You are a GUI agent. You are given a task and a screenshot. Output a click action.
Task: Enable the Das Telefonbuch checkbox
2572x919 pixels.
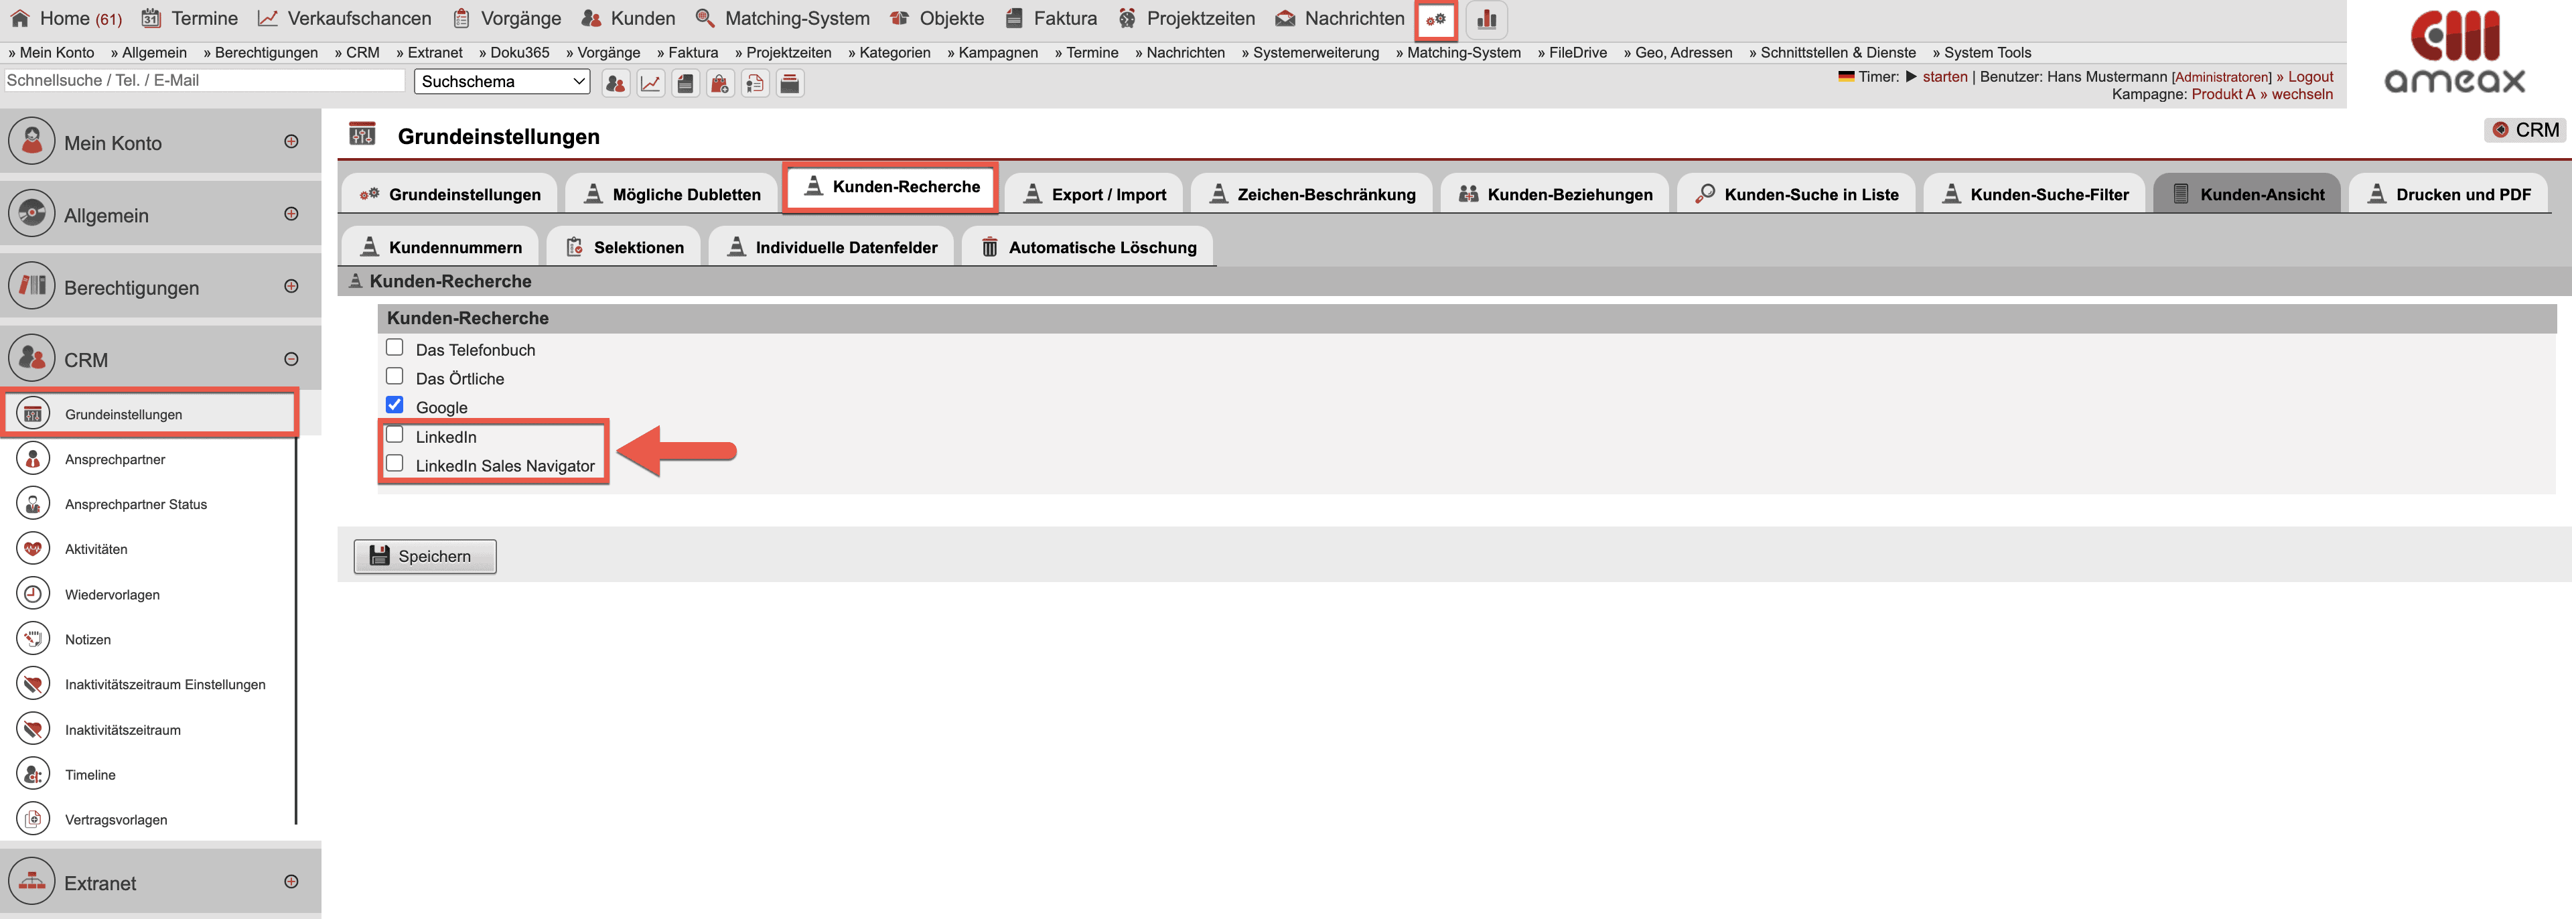(395, 348)
